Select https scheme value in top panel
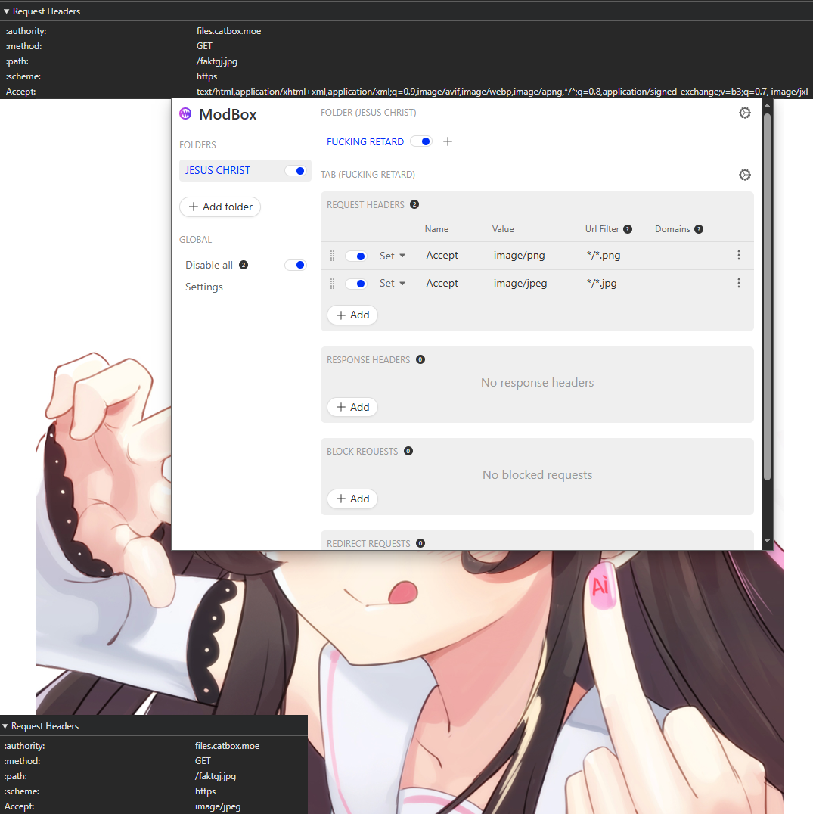813x814 pixels. tap(206, 76)
